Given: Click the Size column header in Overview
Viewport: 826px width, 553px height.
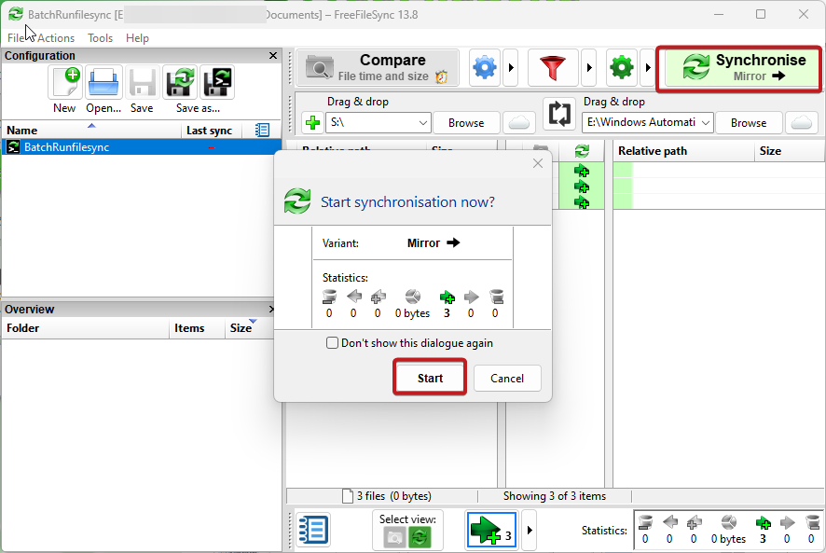Looking at the screenshot, I should point(250,328).
